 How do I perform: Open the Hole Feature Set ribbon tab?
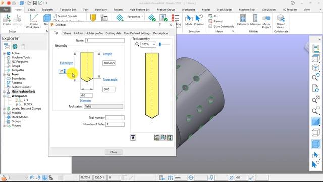[139, 10]
